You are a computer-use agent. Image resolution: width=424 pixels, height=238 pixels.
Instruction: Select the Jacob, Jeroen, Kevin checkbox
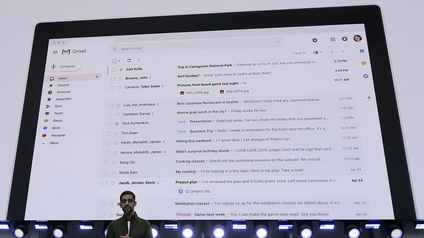pos(105,183)
